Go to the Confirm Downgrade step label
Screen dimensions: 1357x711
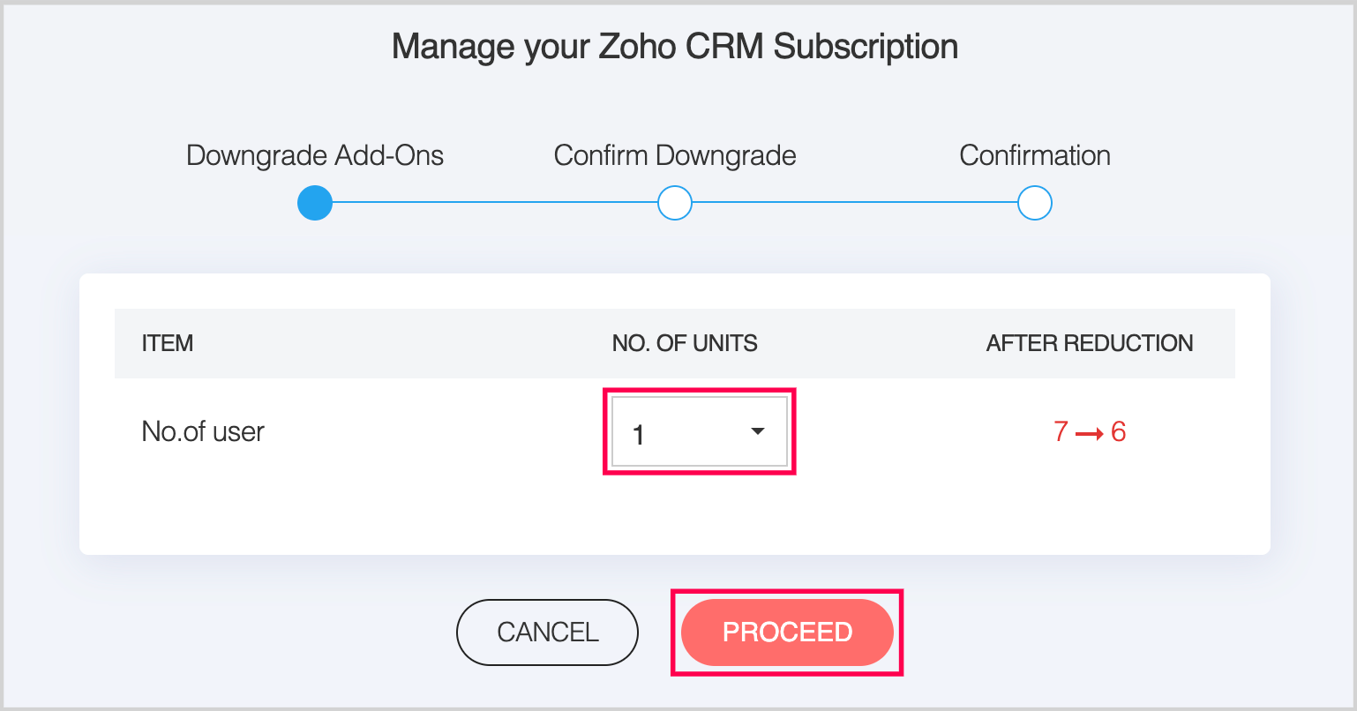point(675,156)
